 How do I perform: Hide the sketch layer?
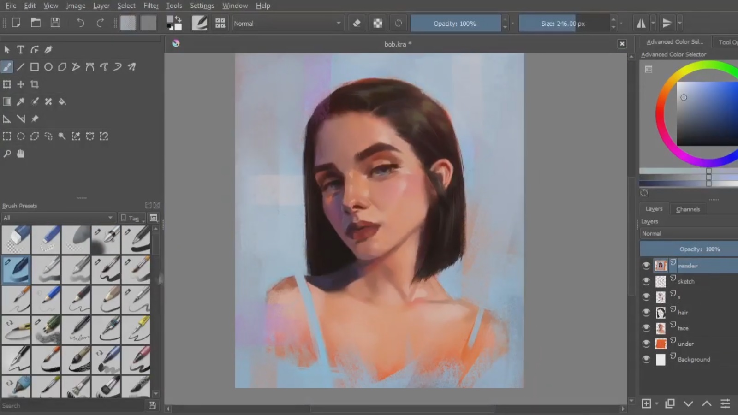(x=646, y=281)
